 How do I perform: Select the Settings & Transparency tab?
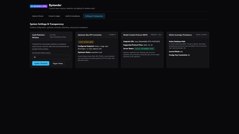click(94, 16)
